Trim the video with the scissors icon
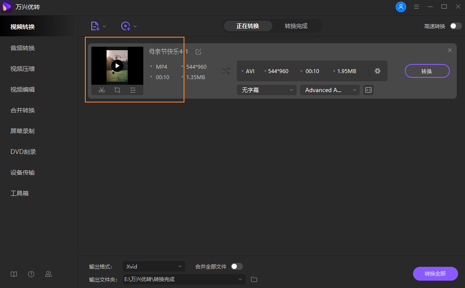 point(102,90)
